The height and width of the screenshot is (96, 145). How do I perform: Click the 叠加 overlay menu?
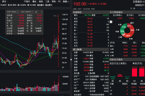point(34,2)
